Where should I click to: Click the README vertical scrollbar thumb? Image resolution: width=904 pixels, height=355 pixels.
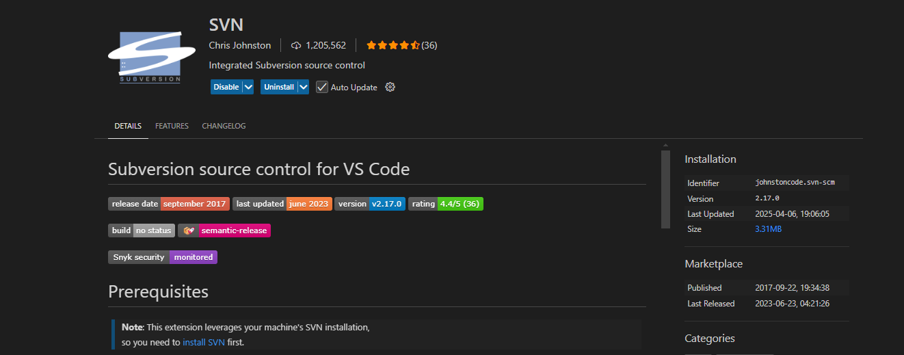(x=665, y=189)
